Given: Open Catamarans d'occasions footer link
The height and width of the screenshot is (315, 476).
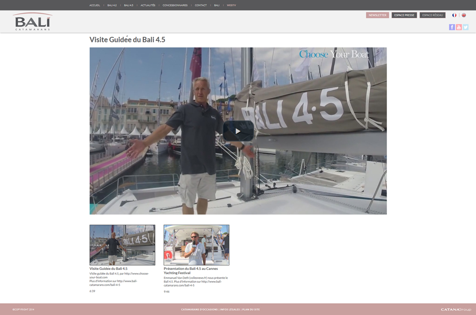Looking at the screenshot, I should [199, 310].
